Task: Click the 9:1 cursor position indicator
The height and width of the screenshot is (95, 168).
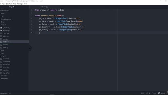Action: coord(10,93)
